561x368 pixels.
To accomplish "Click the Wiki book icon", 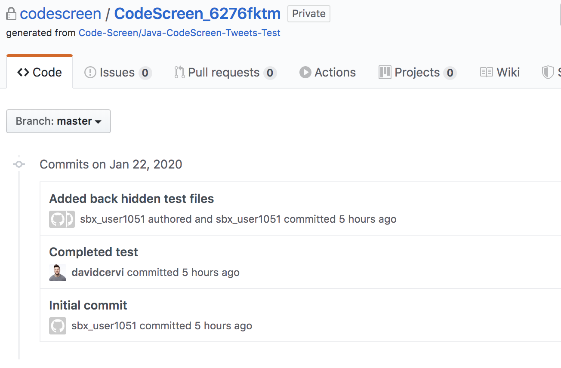I will [487, 72].
